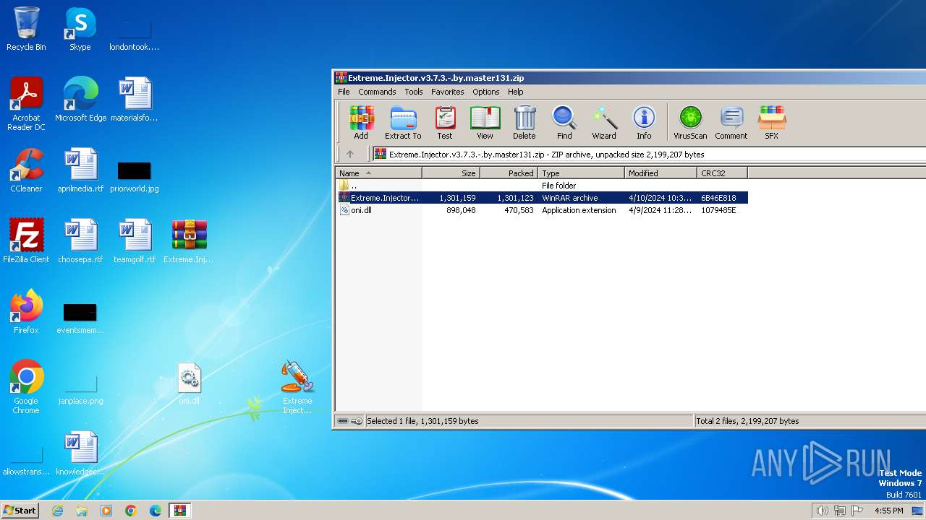
Task: Select the parent '..' folder row
Action: (x=542, y=186)
